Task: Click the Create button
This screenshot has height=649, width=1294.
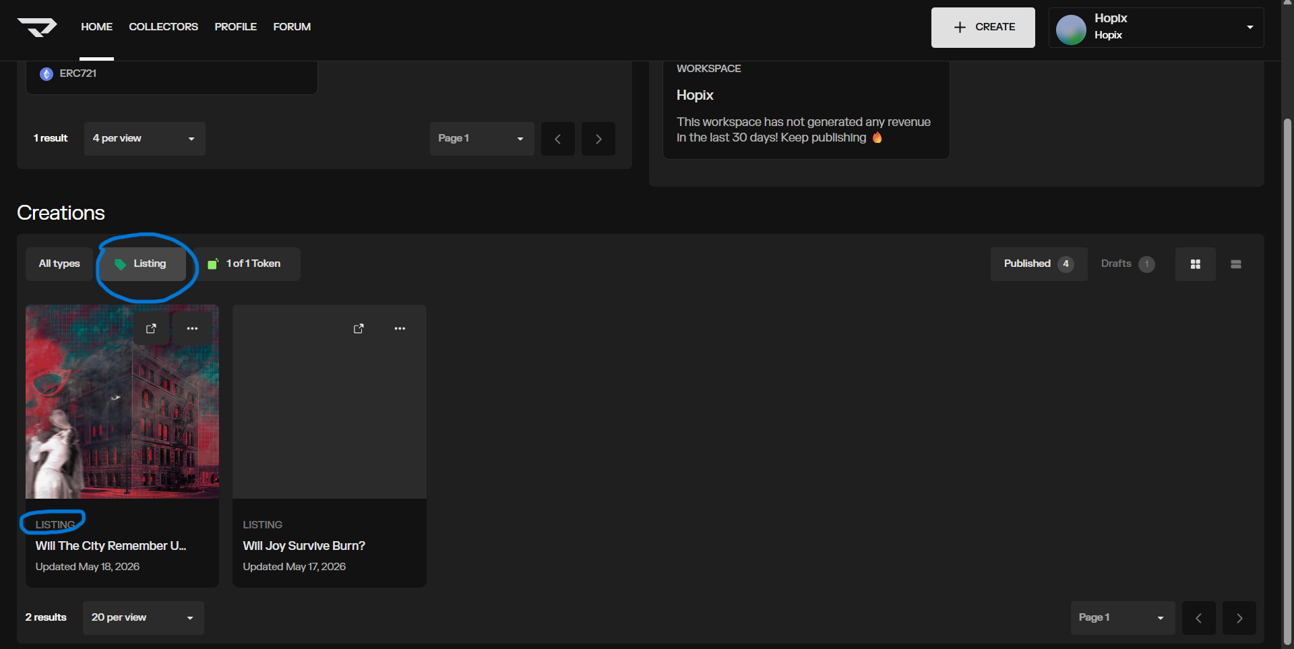Action: [983, 28]
